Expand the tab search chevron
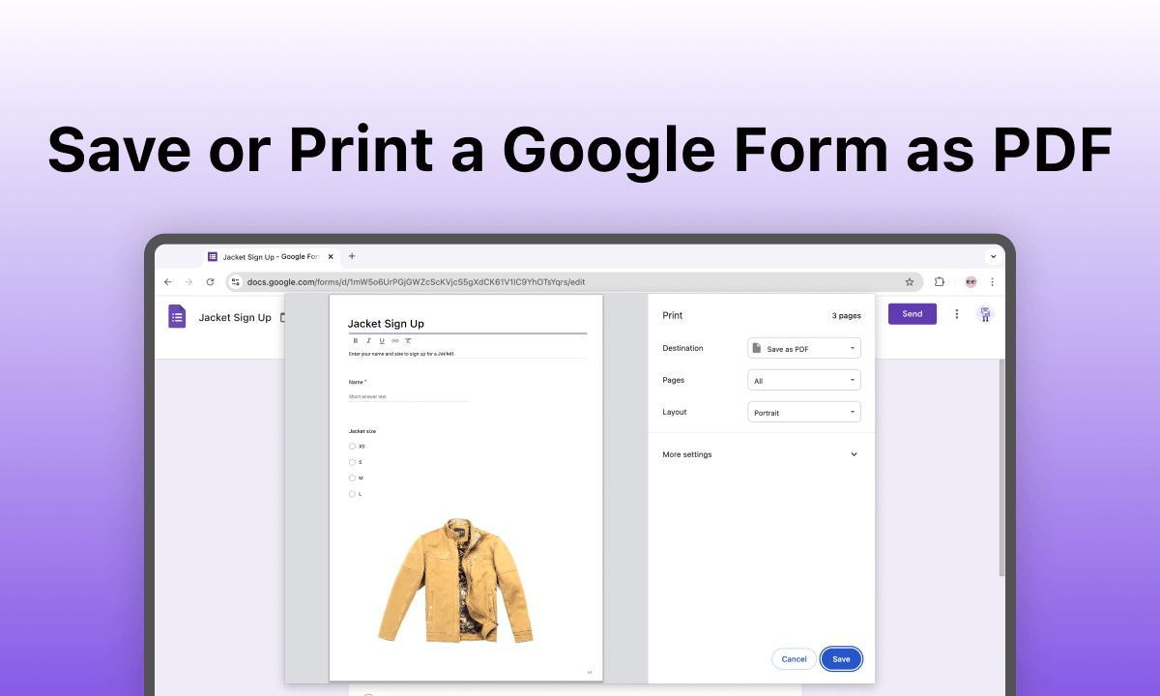Image resolution: width=1160 pixels, height=696 pixels. point(993,257)
